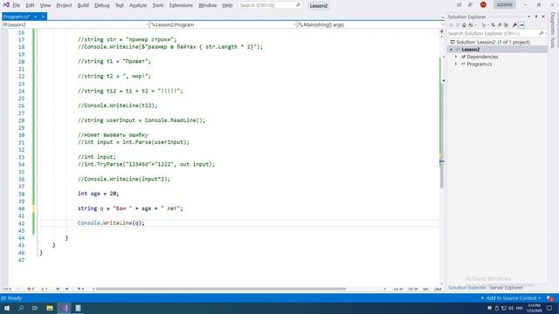Open the Tools menu

pos(158,5)
